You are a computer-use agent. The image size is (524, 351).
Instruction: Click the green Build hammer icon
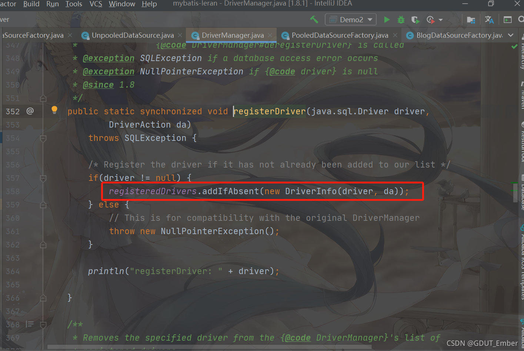[314, 19]
